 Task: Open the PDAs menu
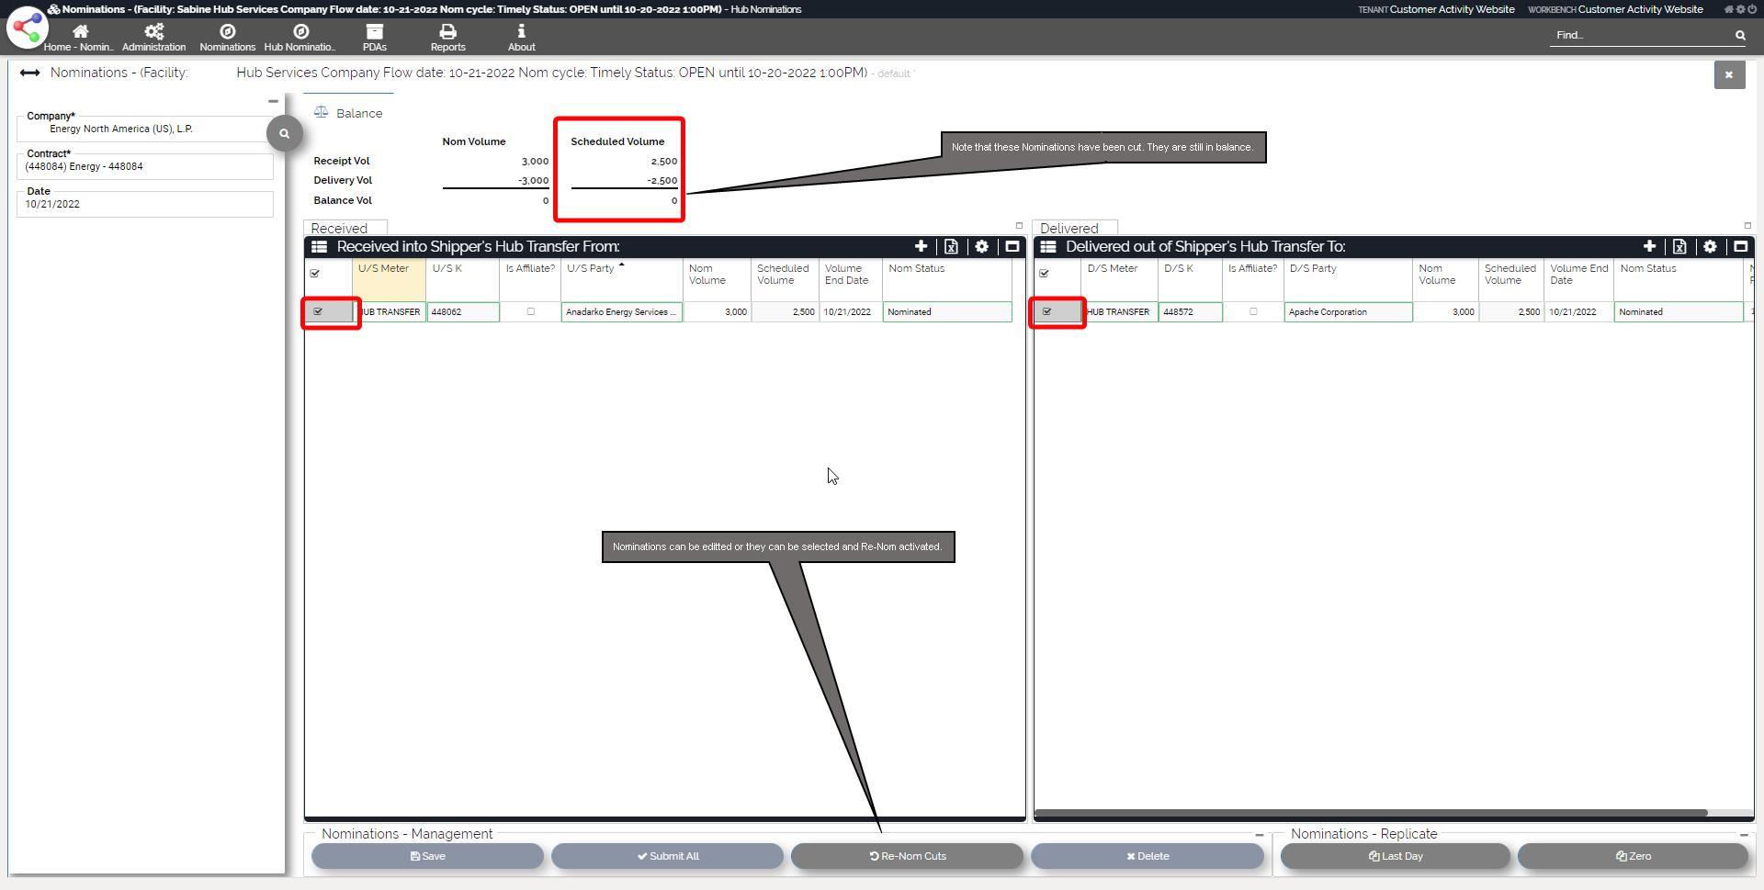(x=374, y=38)
